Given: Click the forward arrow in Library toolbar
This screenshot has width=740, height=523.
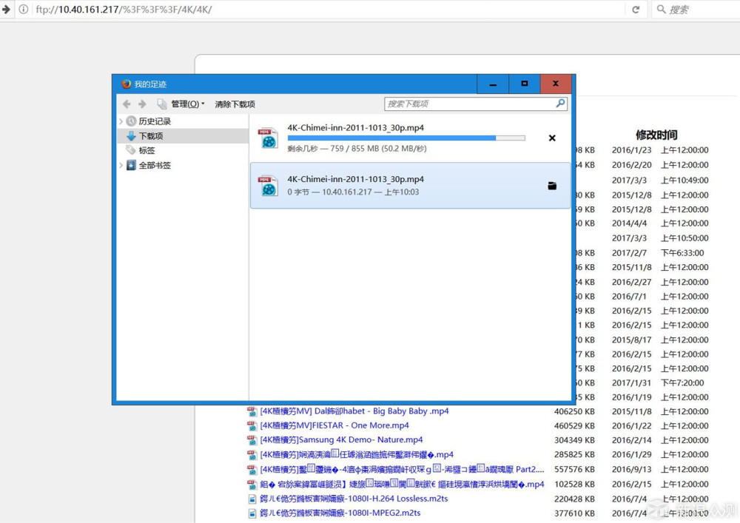Looking at the screenshot, I should point(142,104).
